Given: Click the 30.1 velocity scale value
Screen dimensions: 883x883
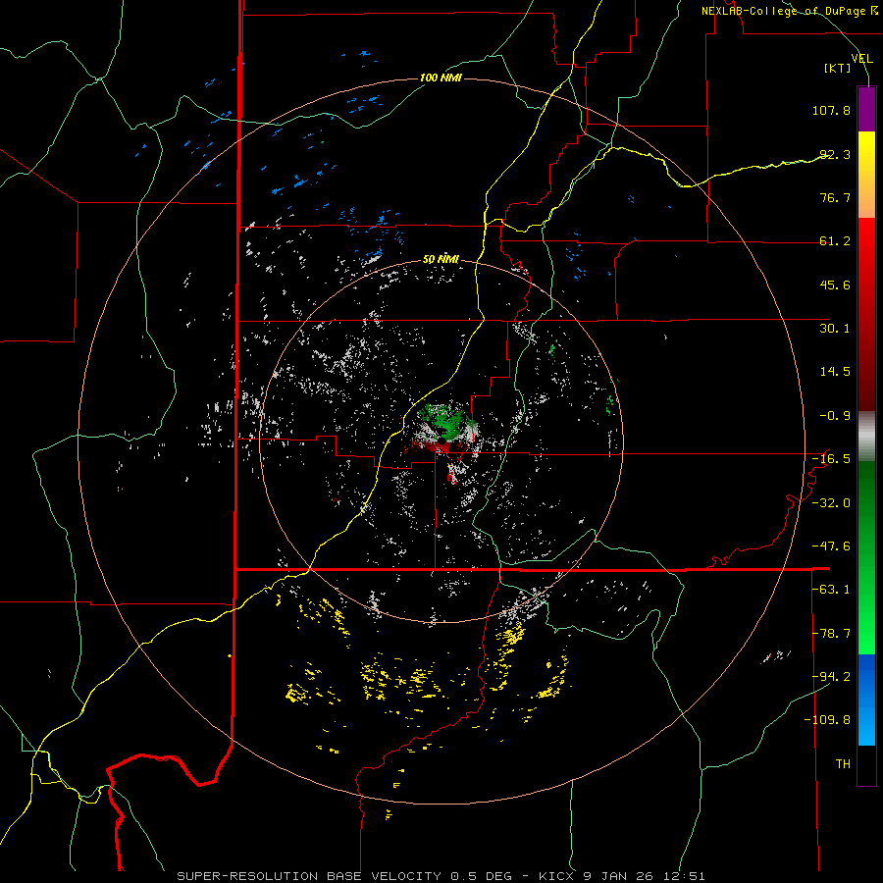Looking at the screenshot, I should 835,329.
